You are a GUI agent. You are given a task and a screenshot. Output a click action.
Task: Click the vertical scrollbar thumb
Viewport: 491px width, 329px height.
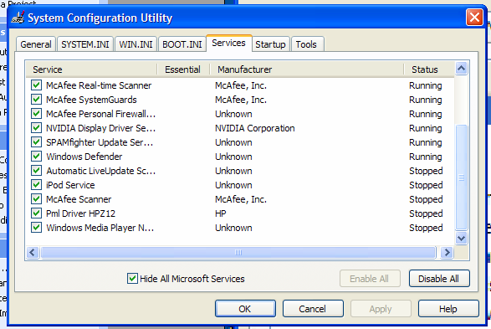[x=461, y=177]
